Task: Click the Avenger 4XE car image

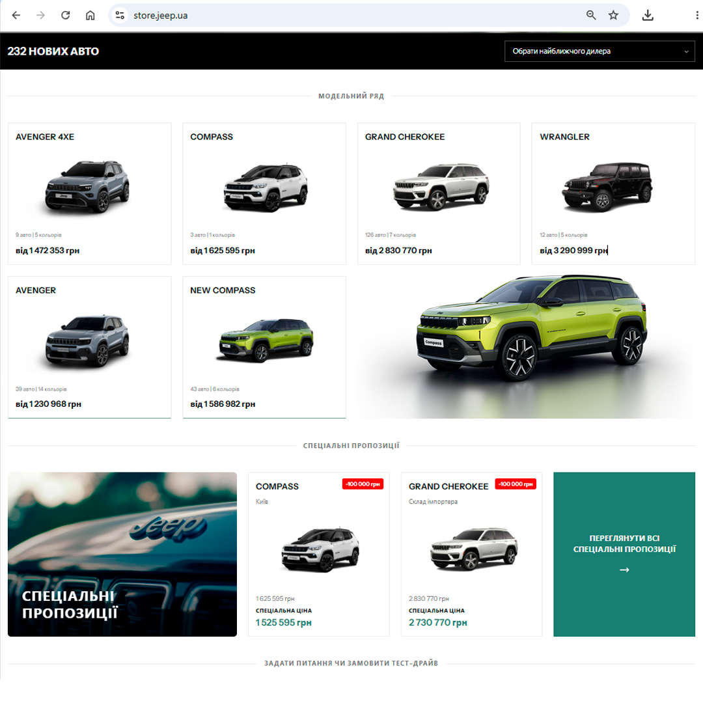Action: coord(87,186)
